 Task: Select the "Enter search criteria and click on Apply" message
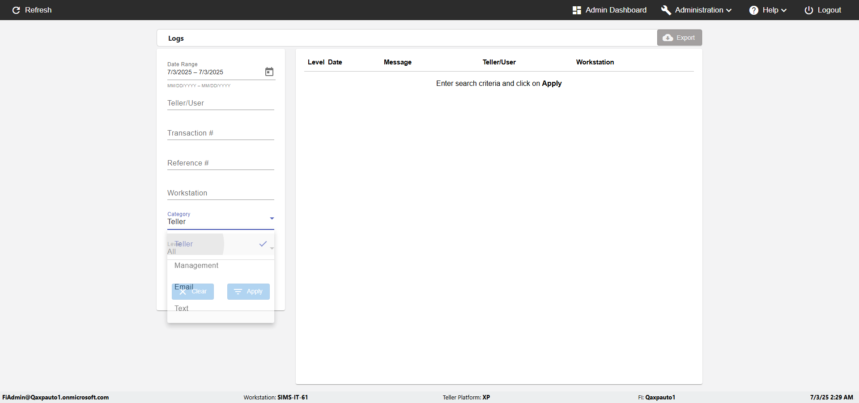pyautogui.click(x=499, y=83)
